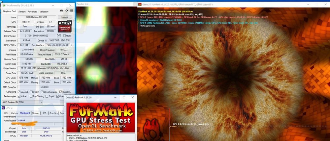Click the Lookup button

(65, 17)
